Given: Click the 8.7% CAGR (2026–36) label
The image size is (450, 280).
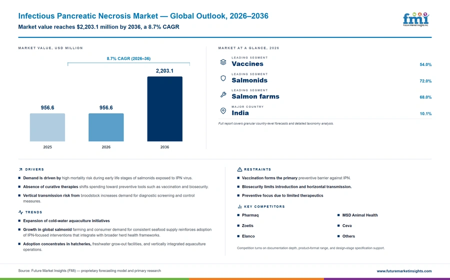Looking at the screenshot, I should pyautogui.click(x=128, y=58).
